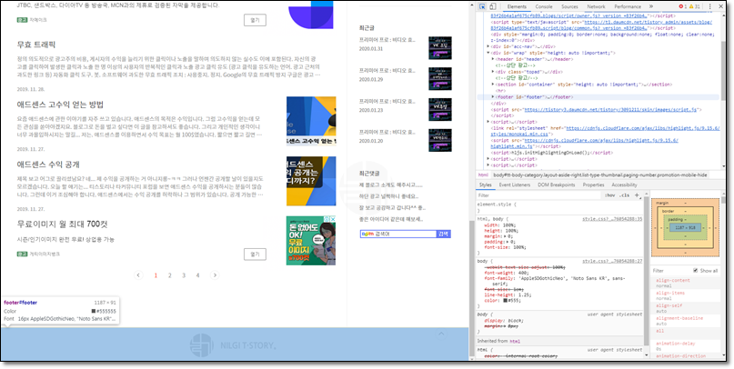Open the Properties sub-tab
734x369 pixels.
click(594, 184)
